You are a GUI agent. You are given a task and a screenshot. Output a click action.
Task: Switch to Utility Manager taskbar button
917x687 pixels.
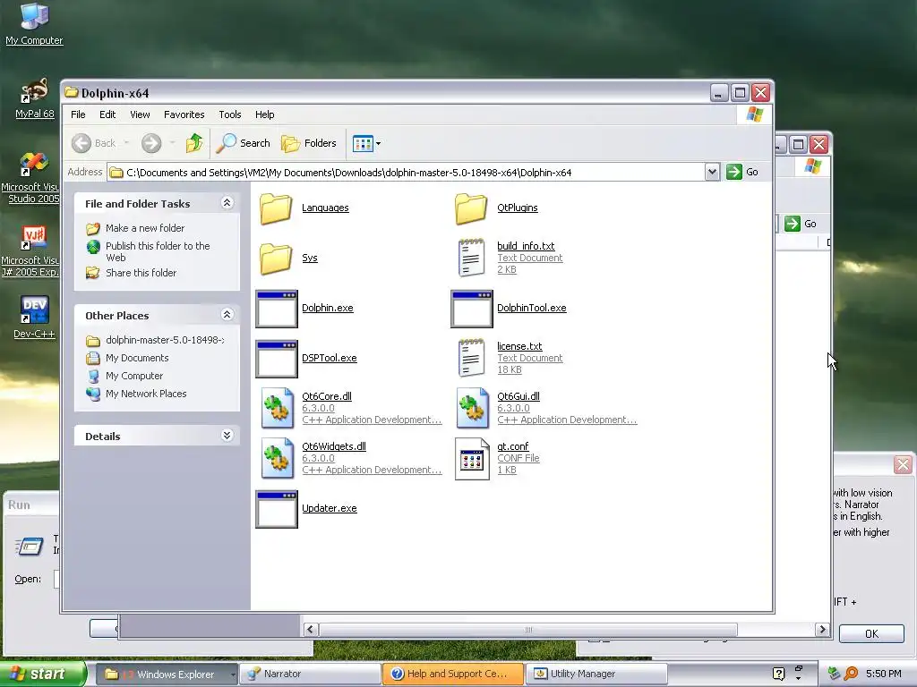coord(596,674)
